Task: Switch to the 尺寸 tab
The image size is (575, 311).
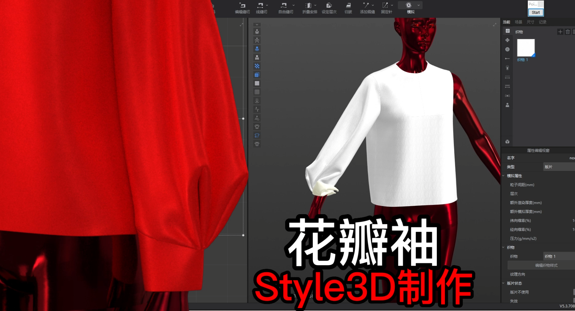Action: pyautogui.click(x=531, y=22)
